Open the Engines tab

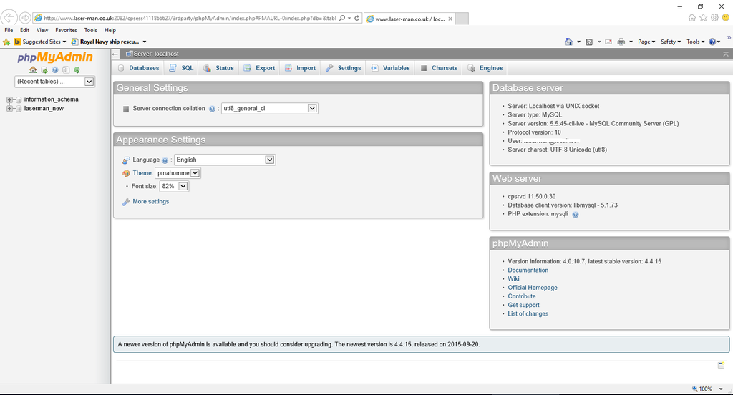pos(485,68)
